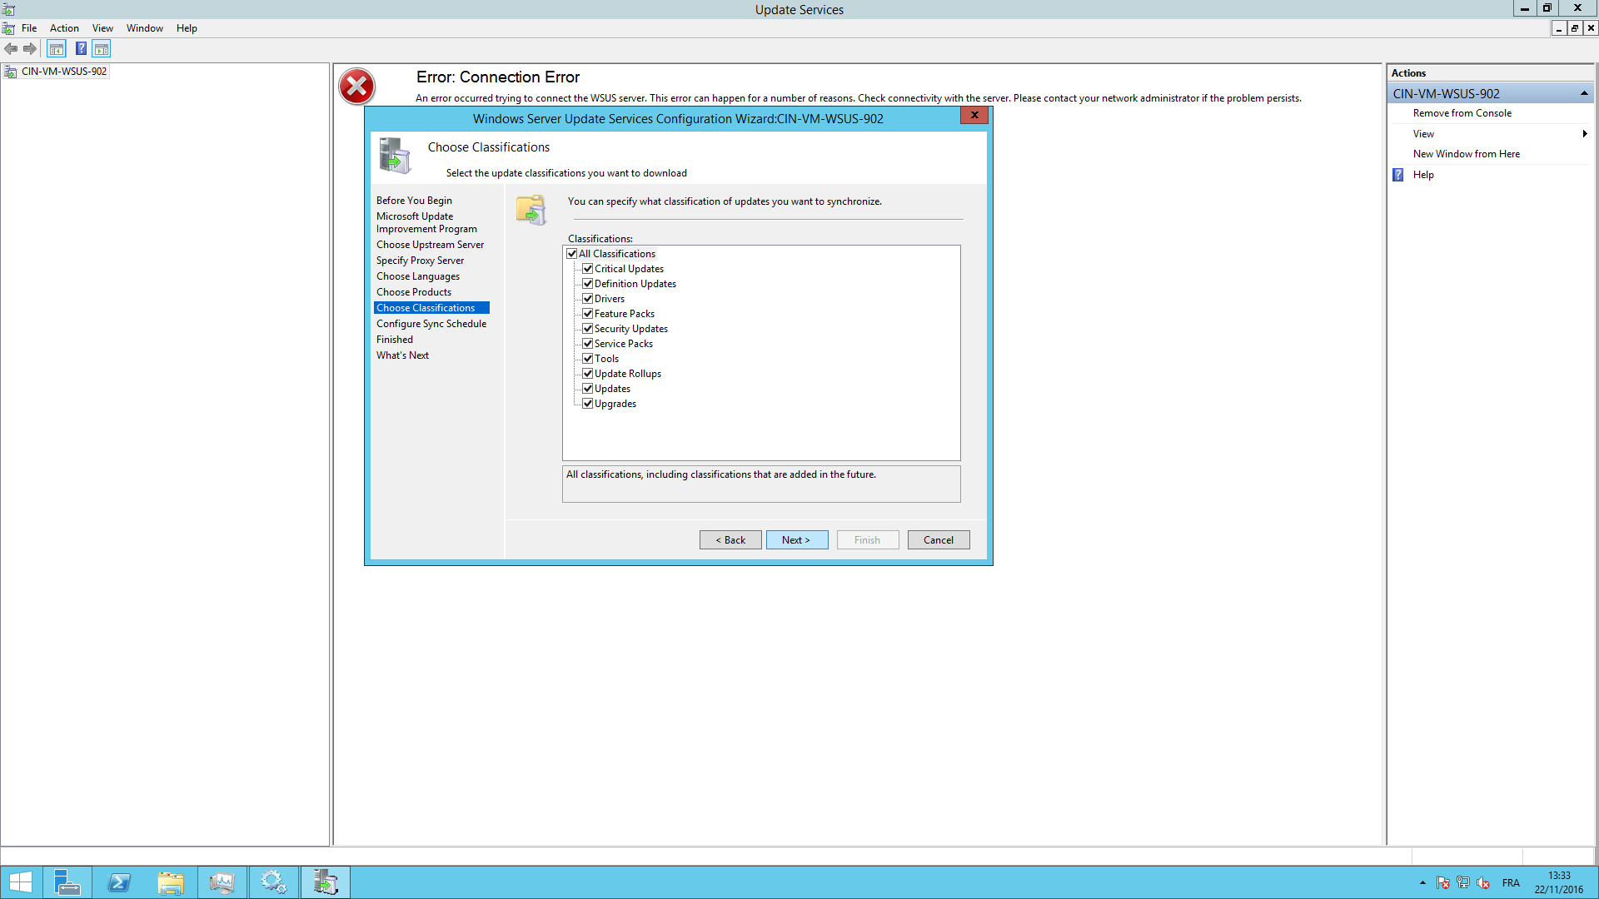Go to Choose Products step
The width and height of the screenshot is (1599, 899).
[x=414, y=292]
